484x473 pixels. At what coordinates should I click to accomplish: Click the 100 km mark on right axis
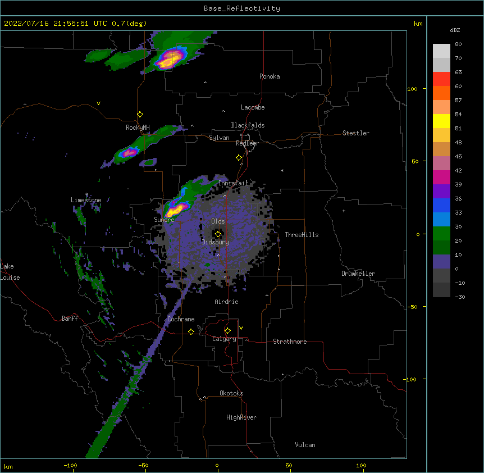click(x=412, y=89)
